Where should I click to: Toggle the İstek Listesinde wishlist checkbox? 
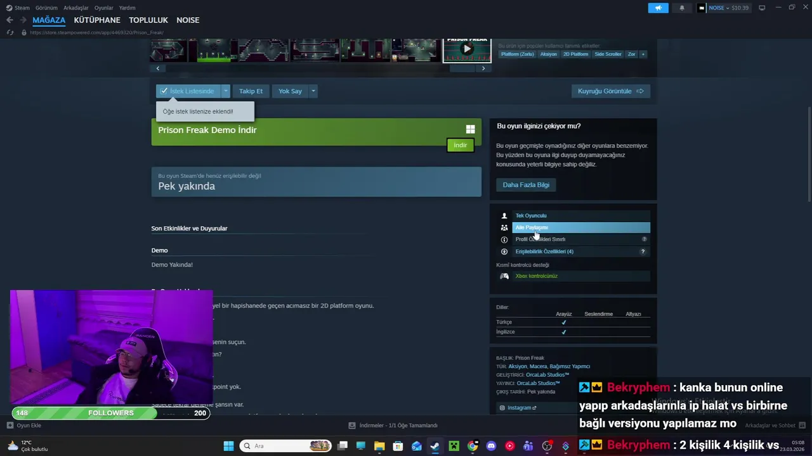[164, 91]
